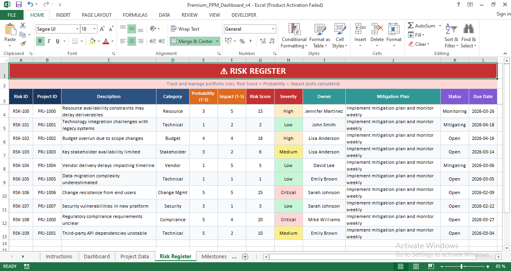
Task: Open Conditional Formatting options
Action: tap(294, 35)
